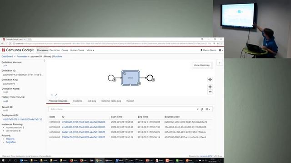Collapse the left definition sidebar with the chevron
Viewport: 291px width, 163px height.
44,60
